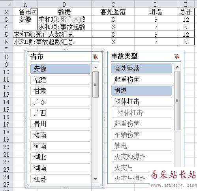
Task: Toggle 高处坠落 in the 事故类型 slicer
Action: [141, 68]
